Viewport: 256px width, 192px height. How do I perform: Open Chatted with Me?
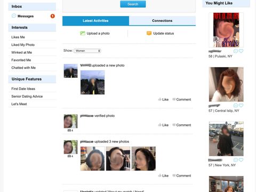click(23, 68)
